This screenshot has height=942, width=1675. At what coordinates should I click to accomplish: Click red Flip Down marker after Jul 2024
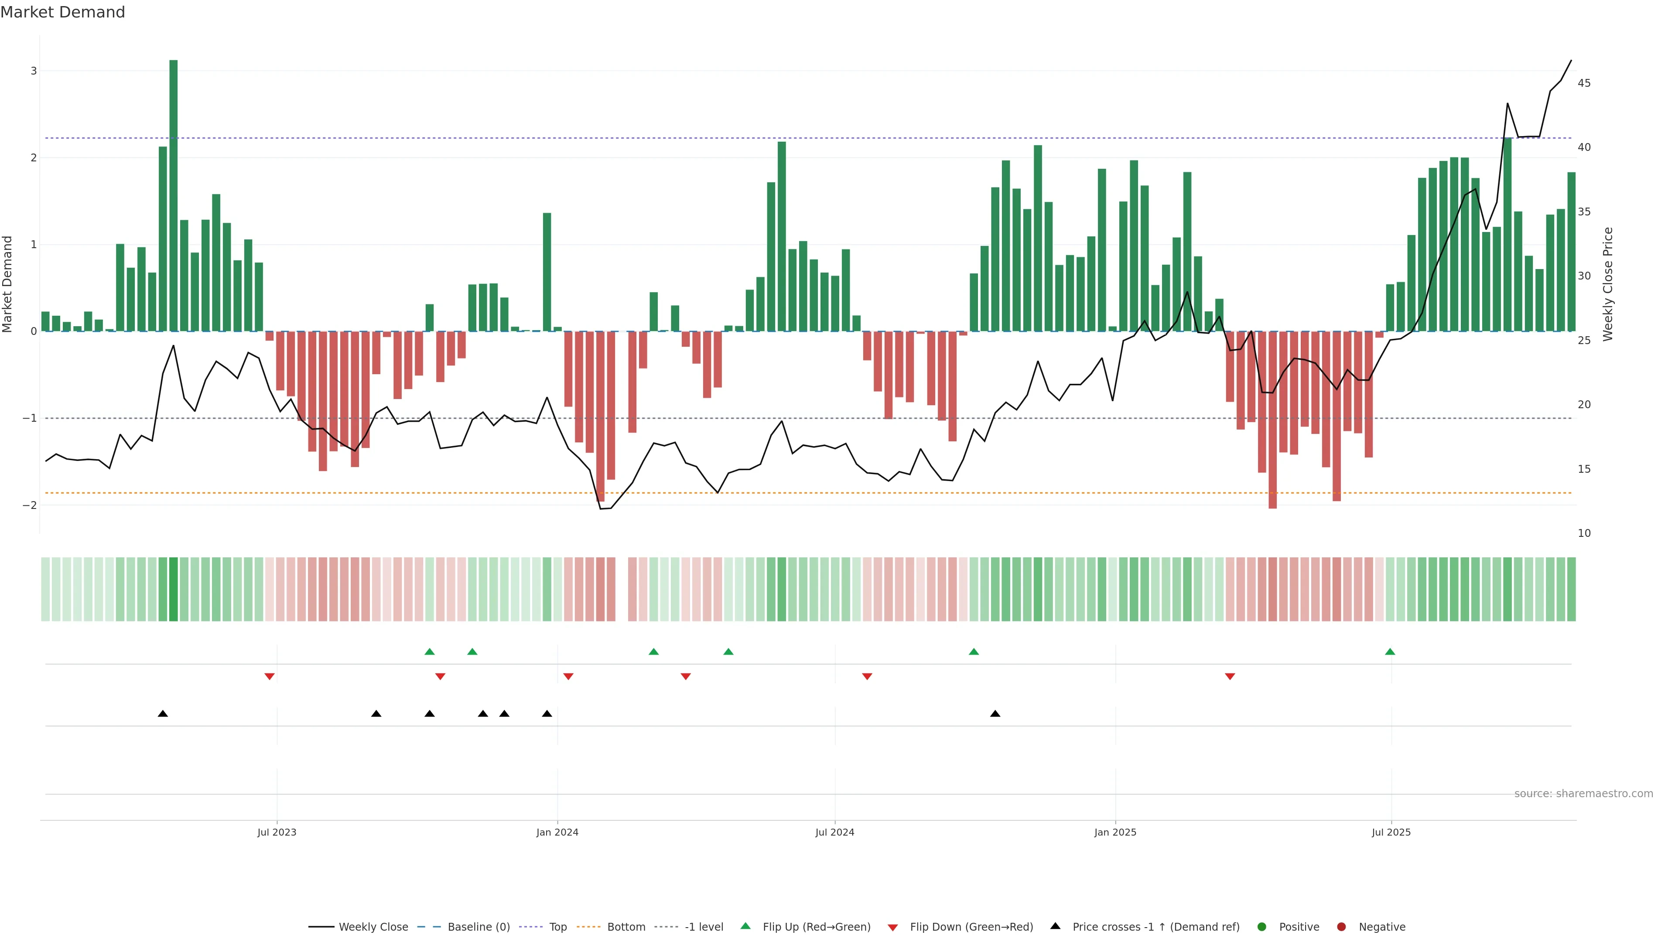pyautogui.click(x=867, y=677)
